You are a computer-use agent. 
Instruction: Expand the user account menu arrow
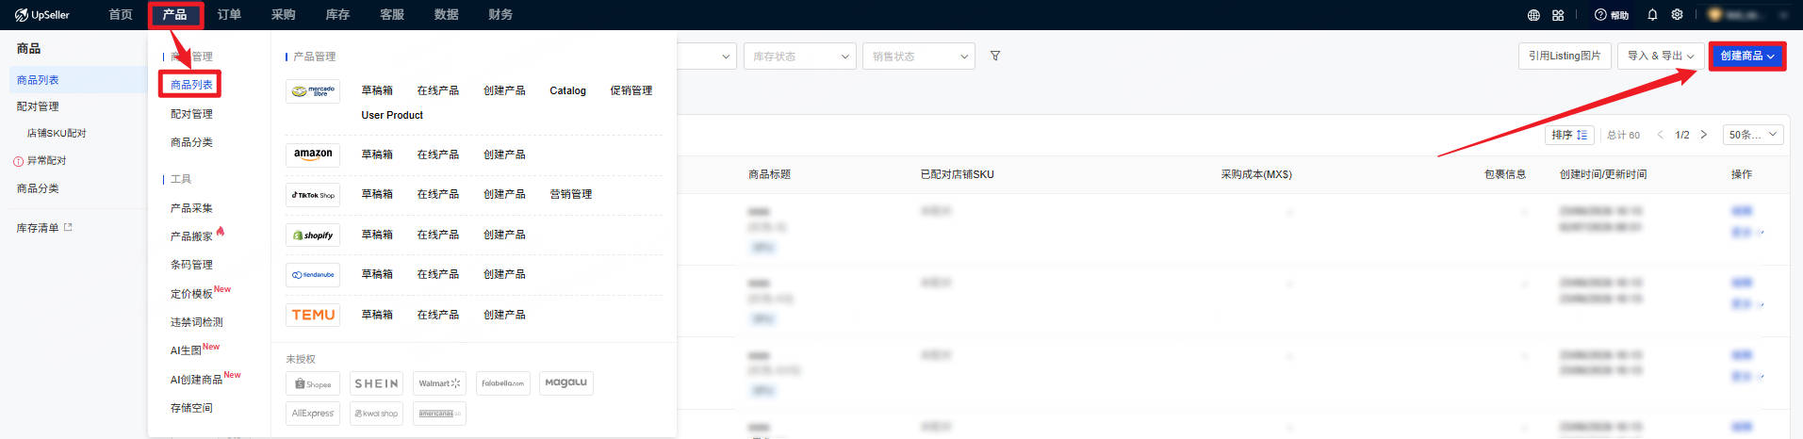1783,15
